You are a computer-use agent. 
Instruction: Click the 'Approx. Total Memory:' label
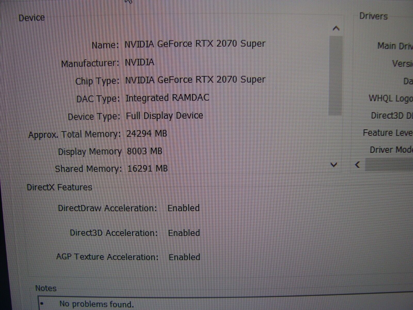click(x=74, y=135)
